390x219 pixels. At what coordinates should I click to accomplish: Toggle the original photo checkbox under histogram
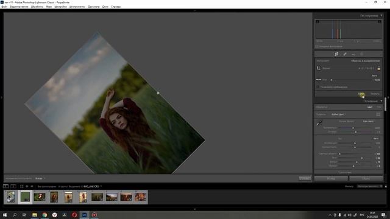(317, 46)
